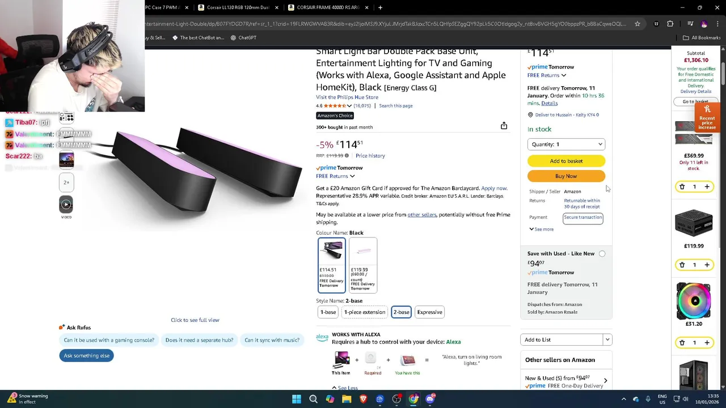
Task: Choose the 1-base style option
Action: 328,312
